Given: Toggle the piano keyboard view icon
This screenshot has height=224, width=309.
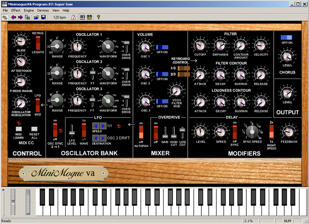Looking at the screenshot, I should (83, 17).
